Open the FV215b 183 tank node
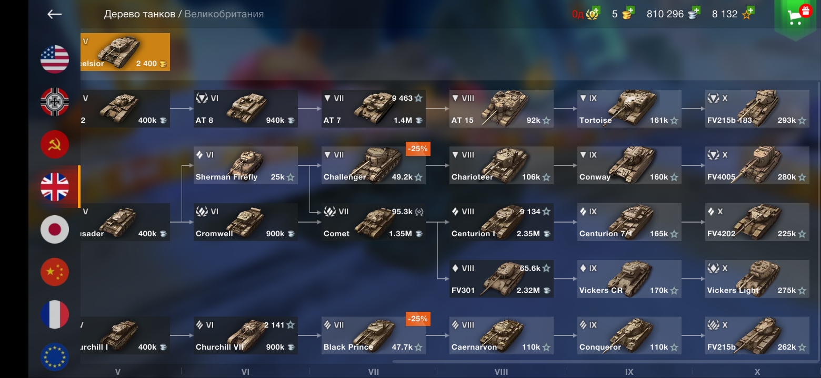The image size is (821, 378). (757, 109)
